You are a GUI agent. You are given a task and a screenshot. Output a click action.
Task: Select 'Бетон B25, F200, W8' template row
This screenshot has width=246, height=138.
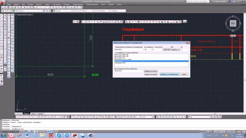151,56
